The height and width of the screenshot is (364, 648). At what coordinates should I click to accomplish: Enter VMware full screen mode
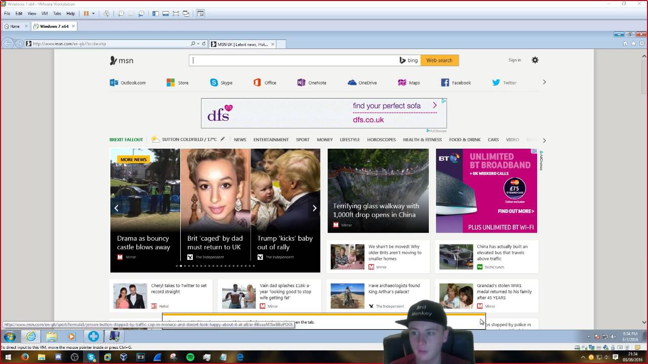coord(176,14)
